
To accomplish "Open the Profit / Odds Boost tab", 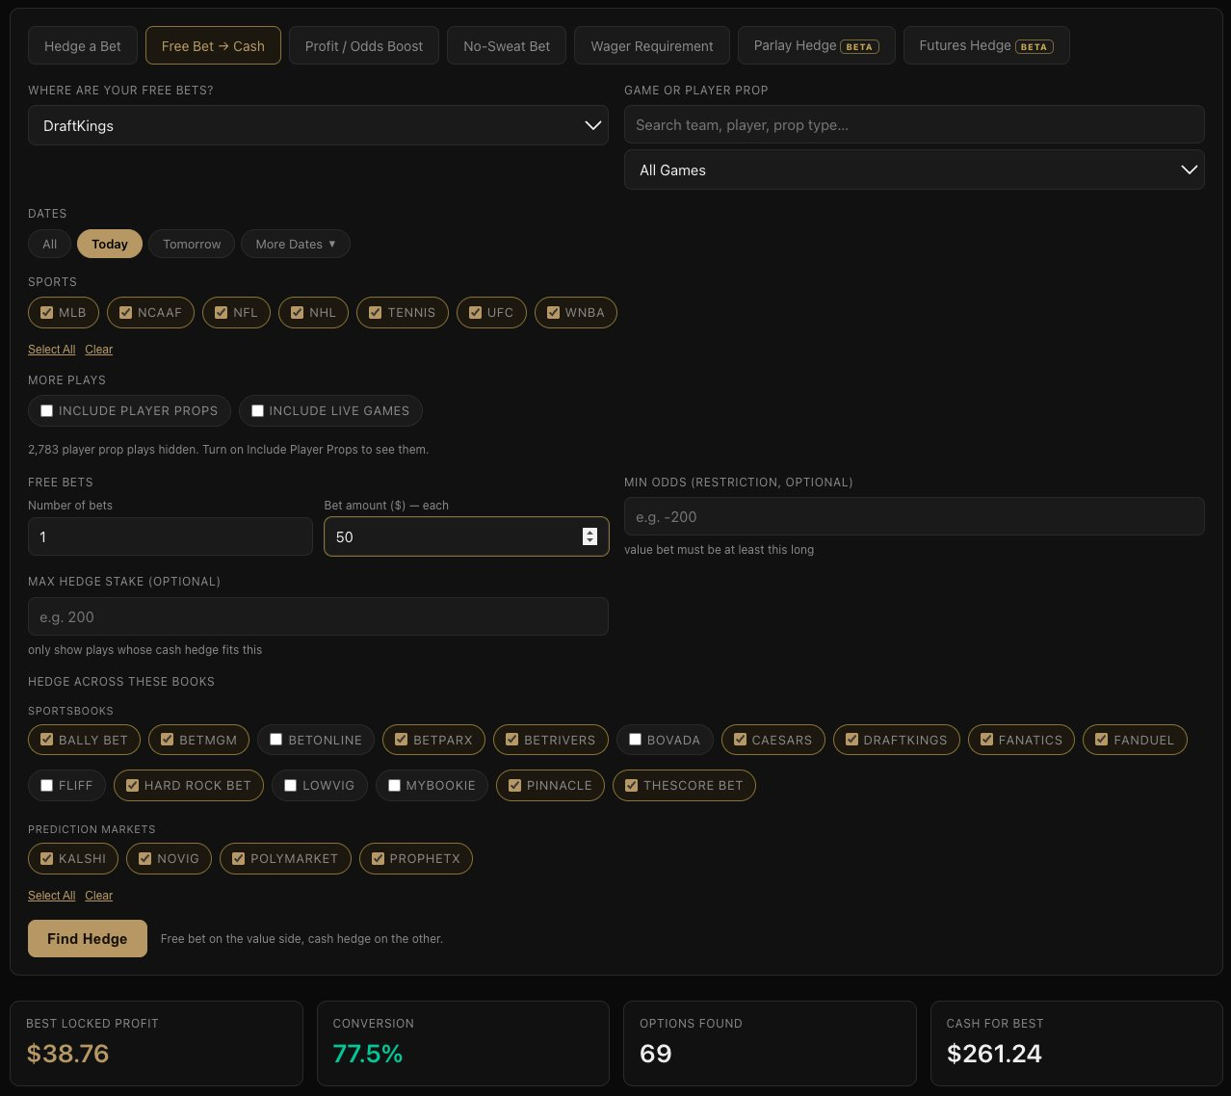I will (x=364, y=45).
